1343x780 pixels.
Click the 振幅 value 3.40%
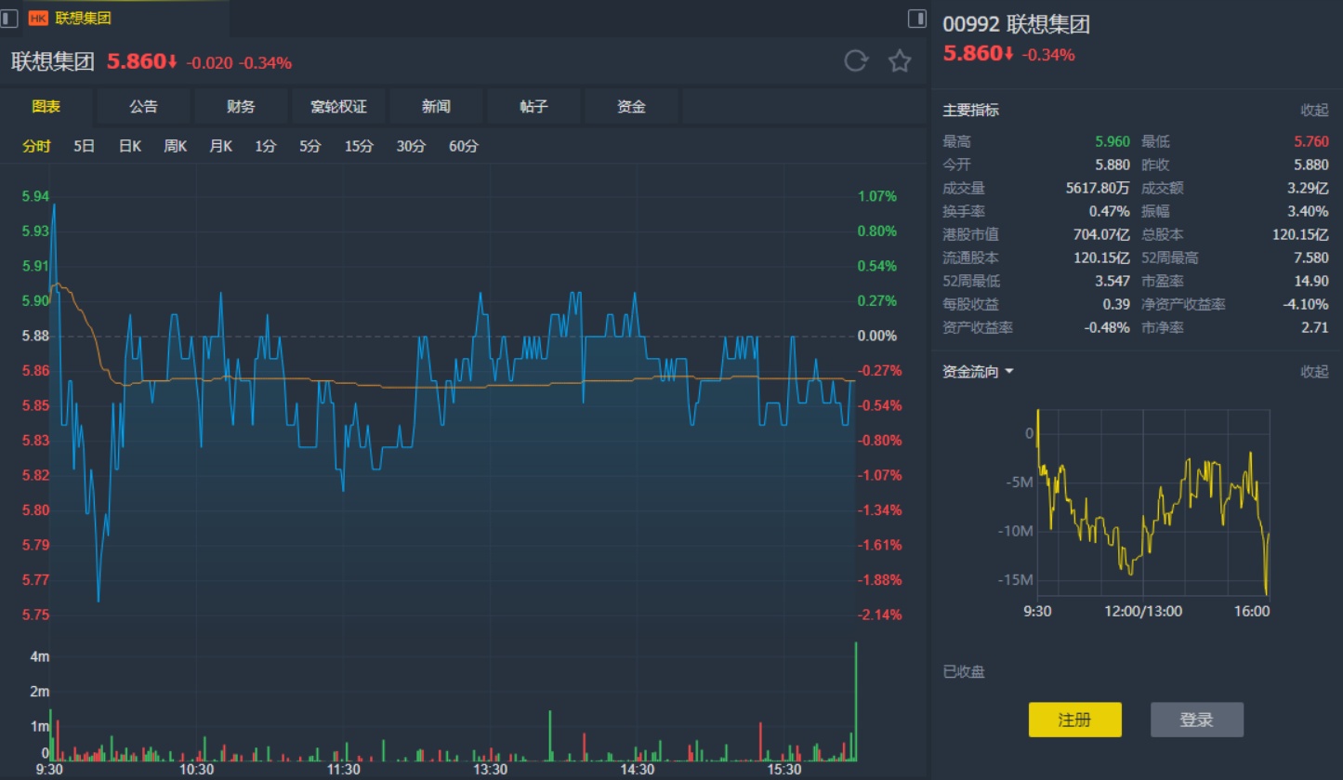tap(1309, 212)
